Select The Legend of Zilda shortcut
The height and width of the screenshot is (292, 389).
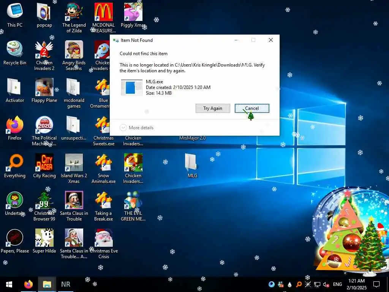[x=74, y=18]
